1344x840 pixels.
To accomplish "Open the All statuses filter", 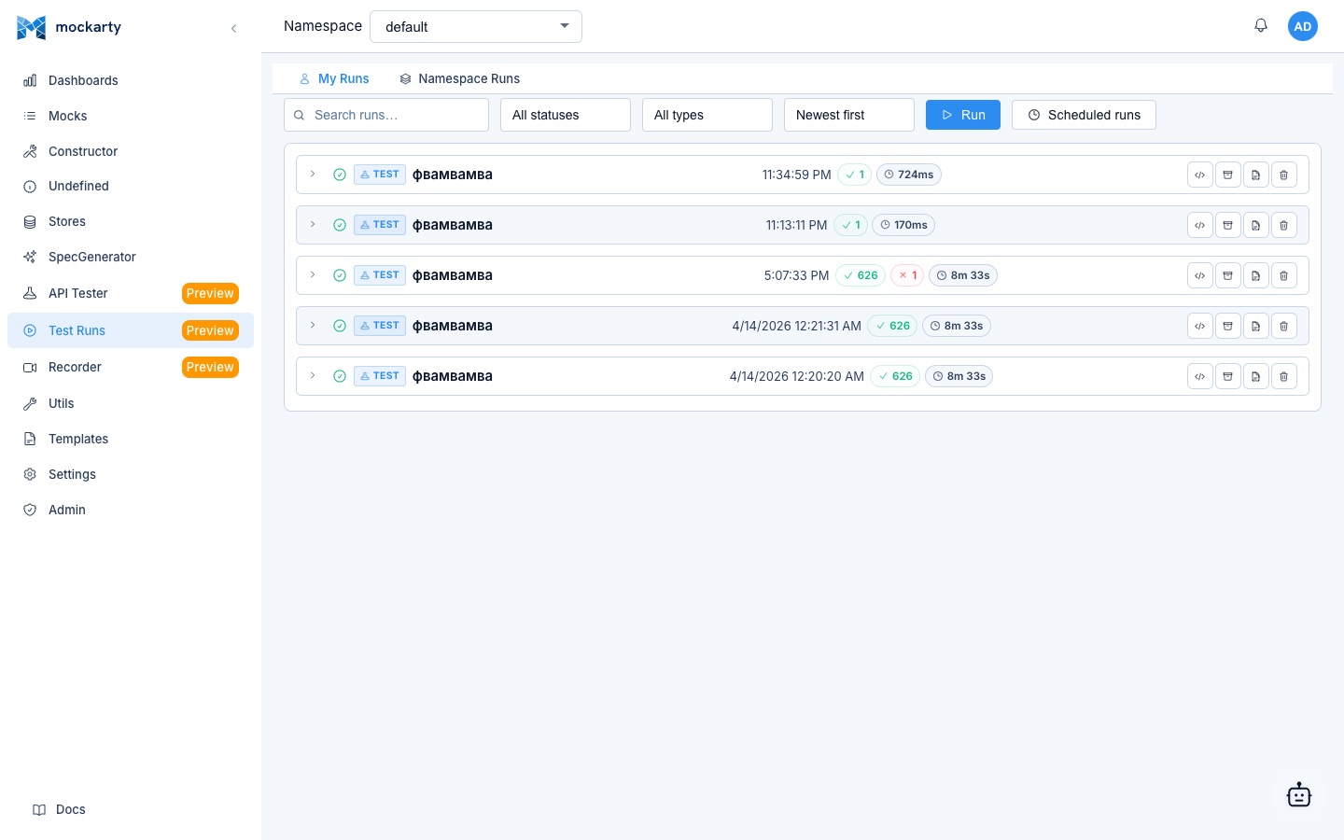I will tap(566, 115).
